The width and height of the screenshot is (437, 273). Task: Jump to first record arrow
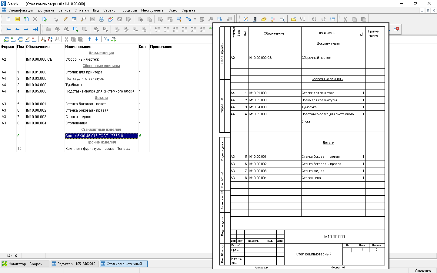pyautogui.click(x=8, y=29)
